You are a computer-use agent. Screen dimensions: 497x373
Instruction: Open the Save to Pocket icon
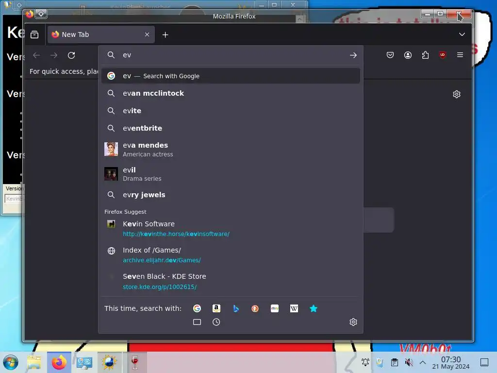[x=390, y=55]
